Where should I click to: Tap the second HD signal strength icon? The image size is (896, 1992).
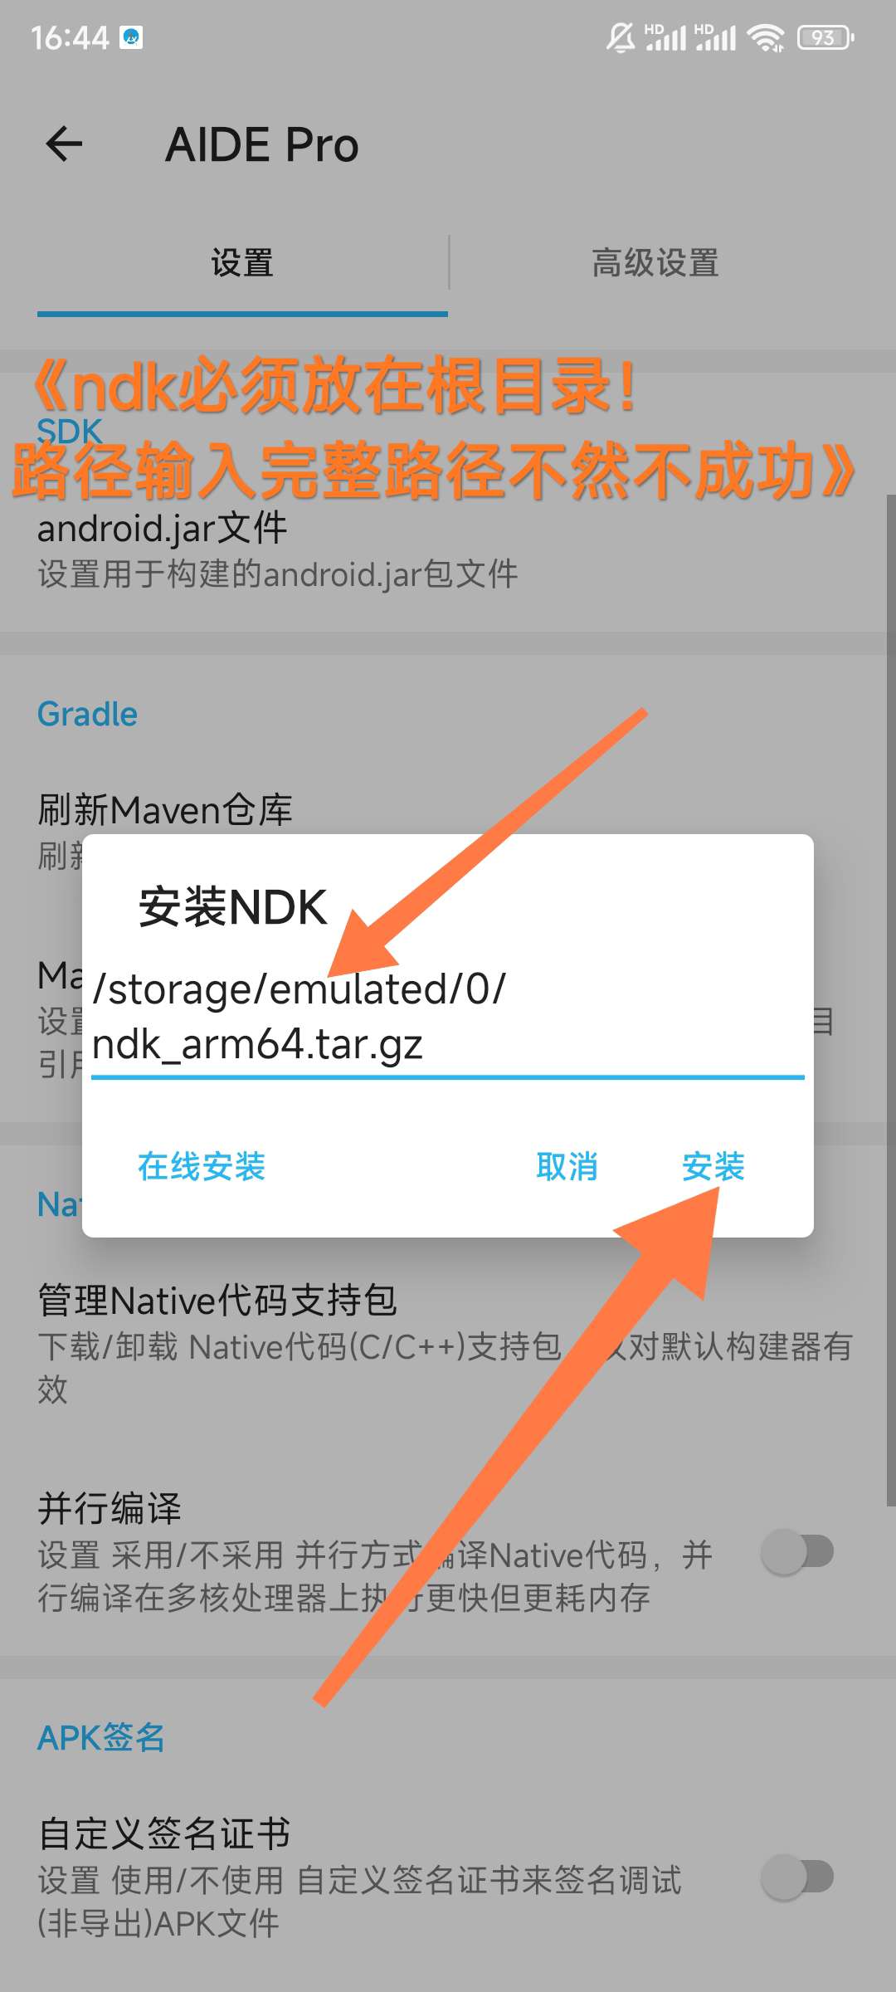coord(716,37)
